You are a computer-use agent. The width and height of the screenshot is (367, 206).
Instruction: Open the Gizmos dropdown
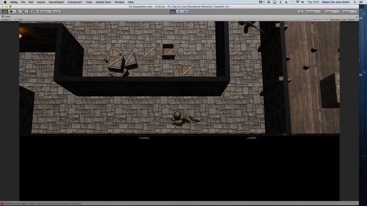tap(352, 19)
